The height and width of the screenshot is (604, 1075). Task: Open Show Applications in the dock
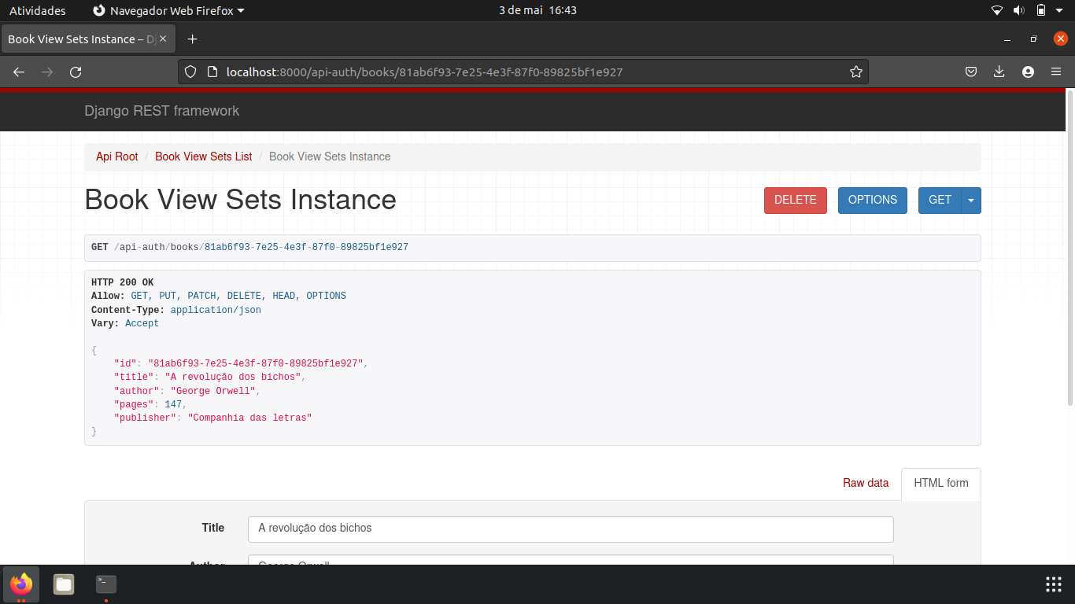click(1053, 584)
